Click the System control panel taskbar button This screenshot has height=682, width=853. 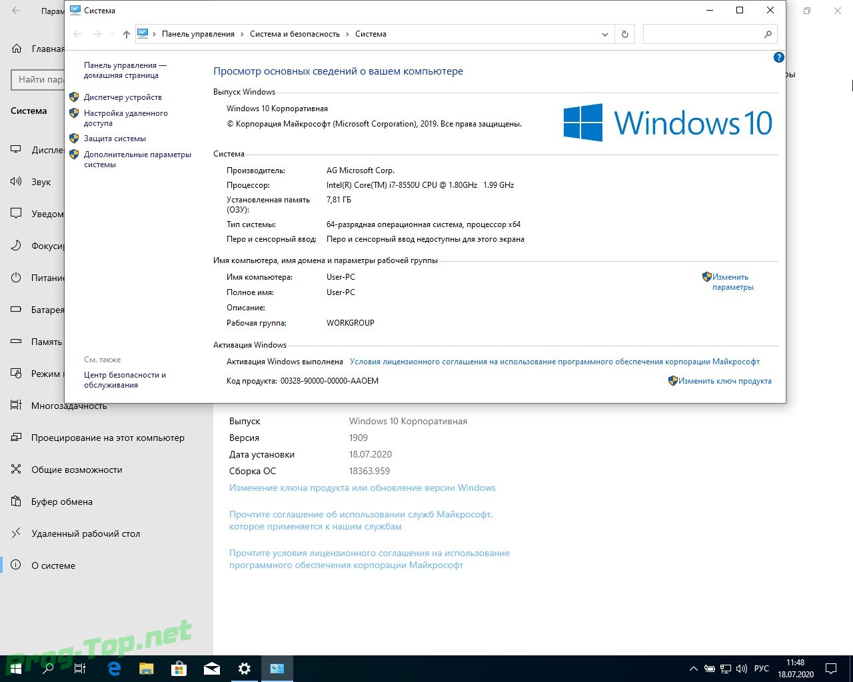point(277,669)
